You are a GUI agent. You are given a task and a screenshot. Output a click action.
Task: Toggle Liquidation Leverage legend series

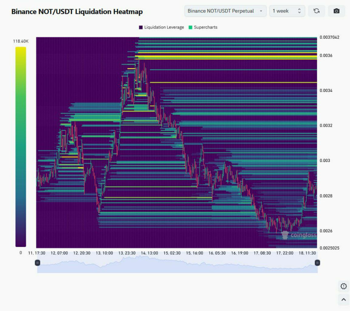click(x=161, y=27)
